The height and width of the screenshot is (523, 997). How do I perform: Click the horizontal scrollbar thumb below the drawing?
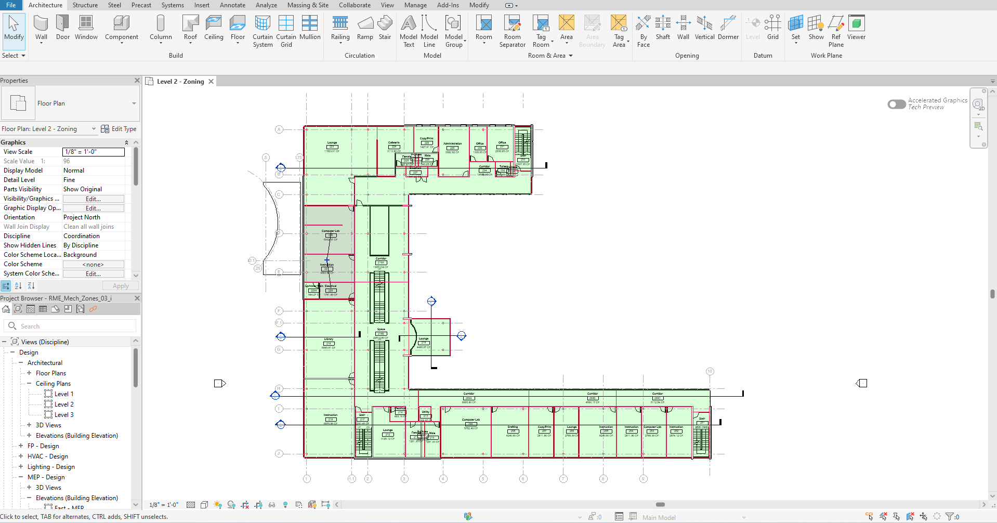(660, 505)
